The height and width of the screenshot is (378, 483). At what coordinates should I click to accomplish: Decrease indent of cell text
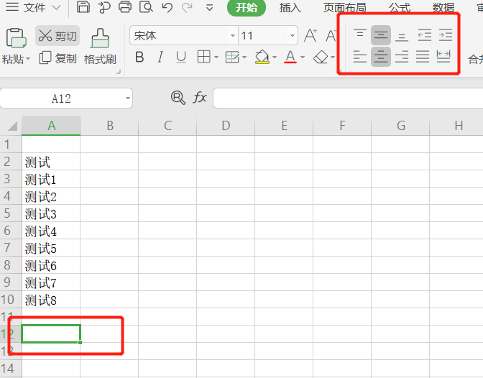point(425,35)
